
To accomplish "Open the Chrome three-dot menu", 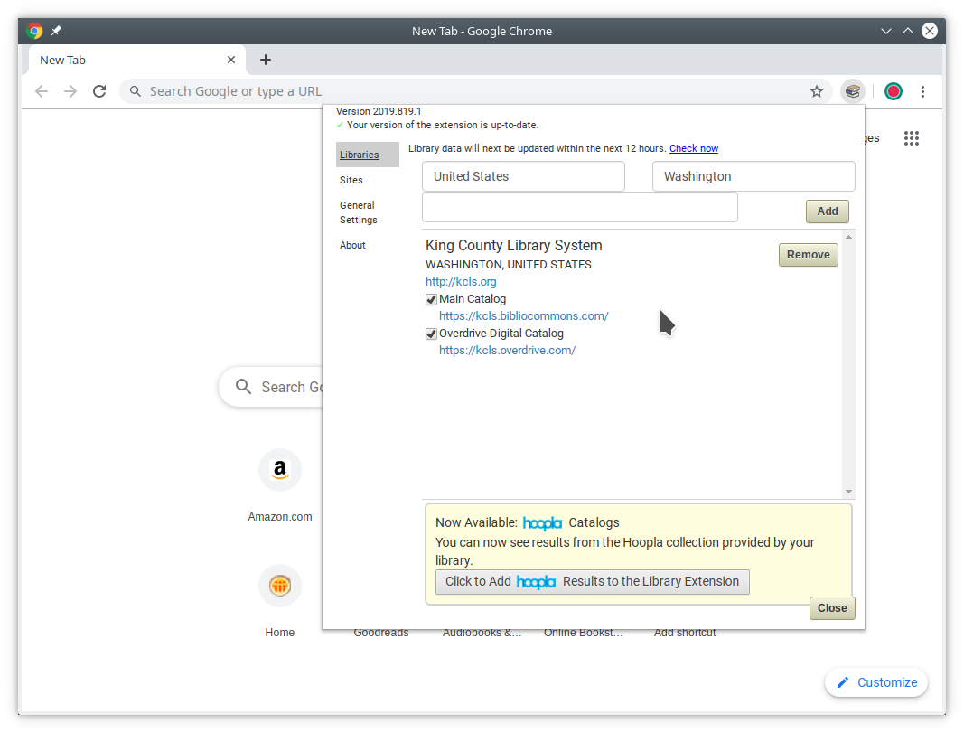I will [922, 91].
